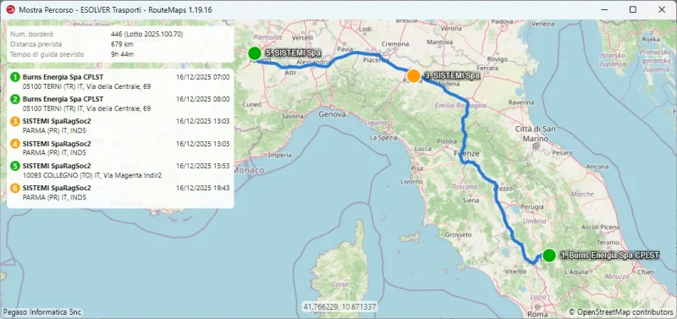Select stop 2 green numbered icon in list
The image size is (677, 319).
click(15, 99)
